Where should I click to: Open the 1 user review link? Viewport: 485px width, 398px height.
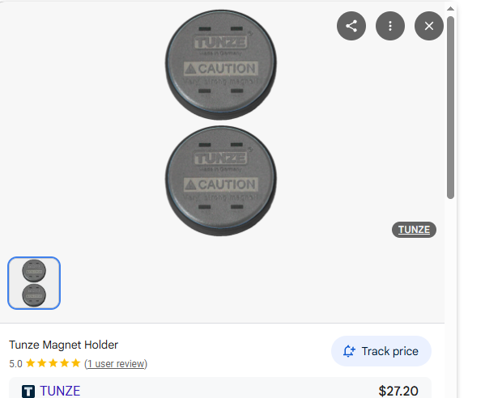[x=116, y=364]
